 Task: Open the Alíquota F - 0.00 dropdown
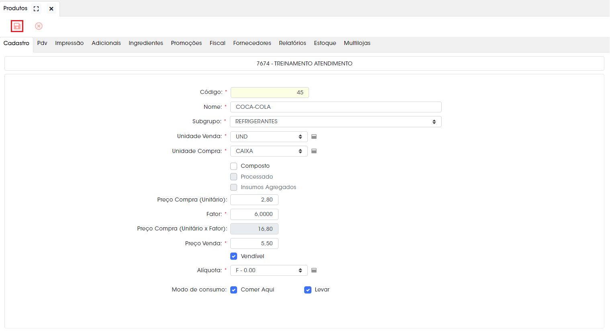[269, 270]
